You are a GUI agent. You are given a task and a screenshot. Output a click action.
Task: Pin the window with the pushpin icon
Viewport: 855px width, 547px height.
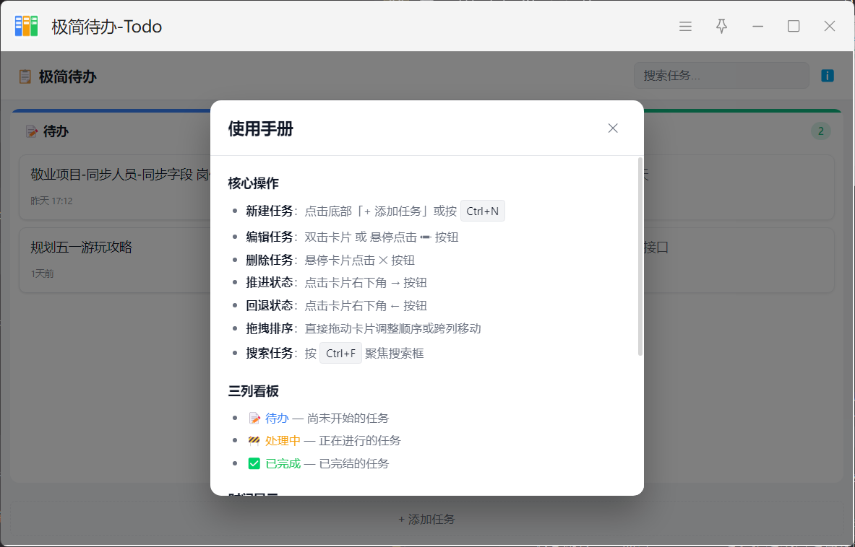pos(721,27)
